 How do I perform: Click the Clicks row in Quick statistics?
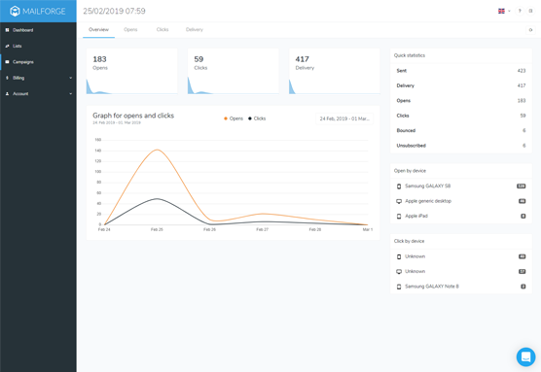[x=461, y=116]
